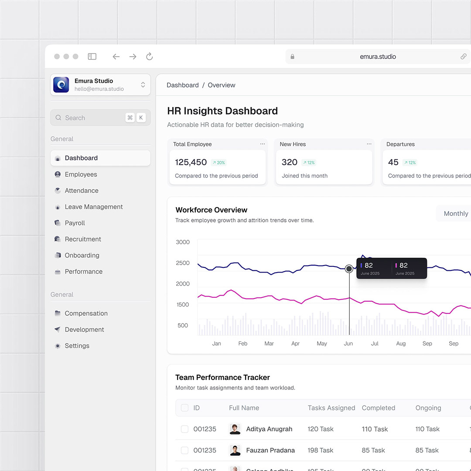The height and width of the screenshot is (471, 471).
Task: Open the Monthly period dropdown
Action: (x=455, y=213)
